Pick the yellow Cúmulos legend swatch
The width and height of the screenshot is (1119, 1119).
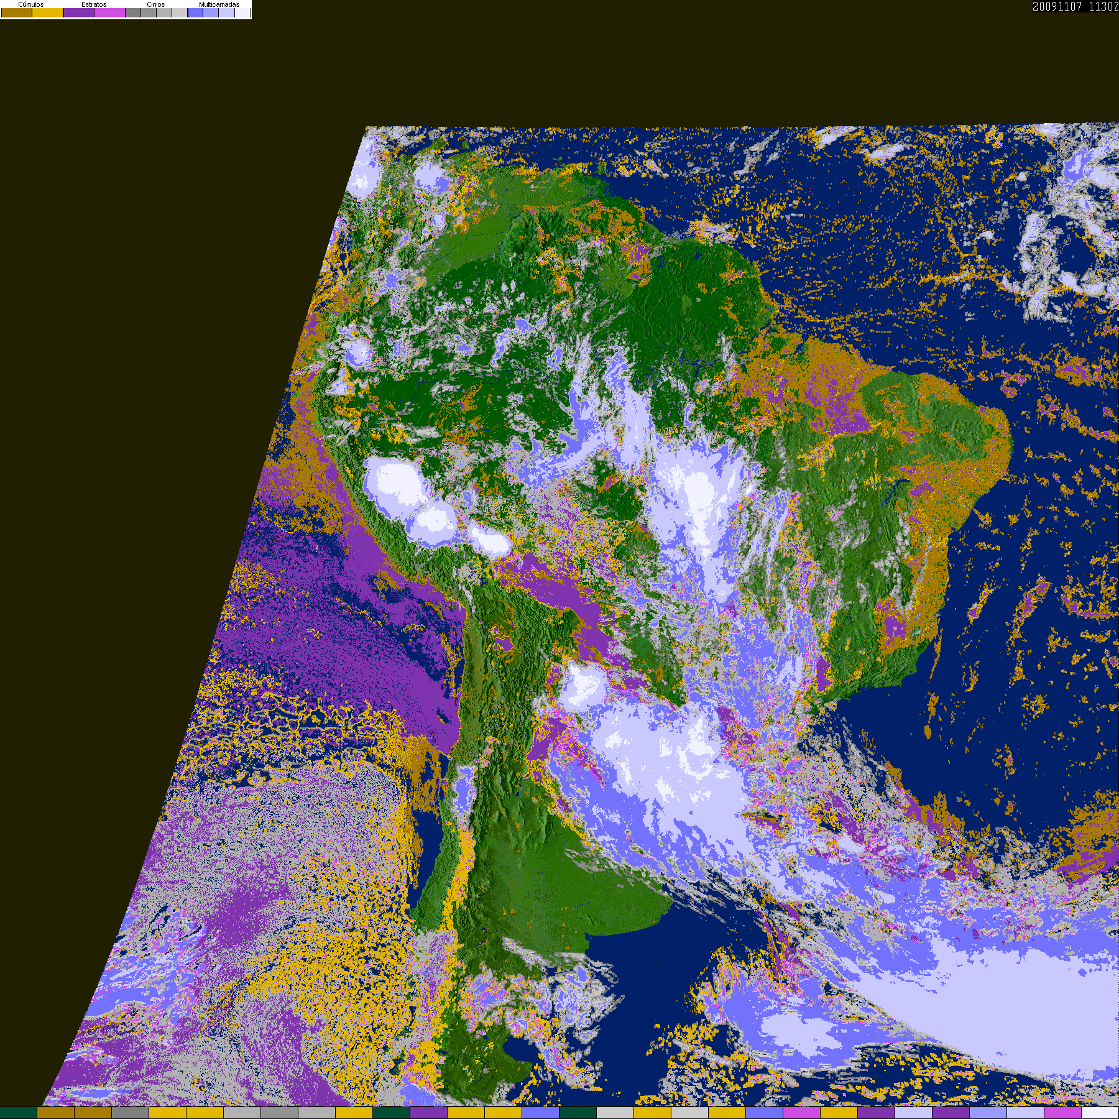48,12
